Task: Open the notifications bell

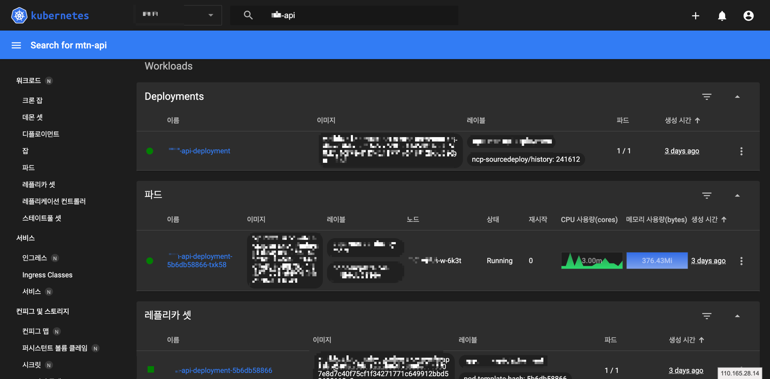Action: (x=722, y=16)
